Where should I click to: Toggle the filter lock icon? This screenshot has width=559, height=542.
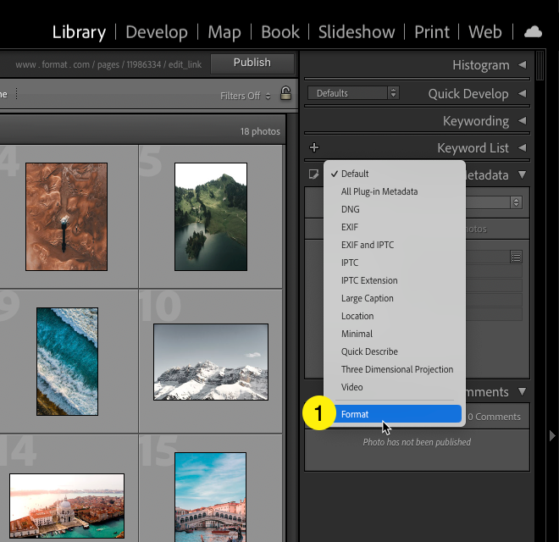pyautogui.click(x=285, y=93)
